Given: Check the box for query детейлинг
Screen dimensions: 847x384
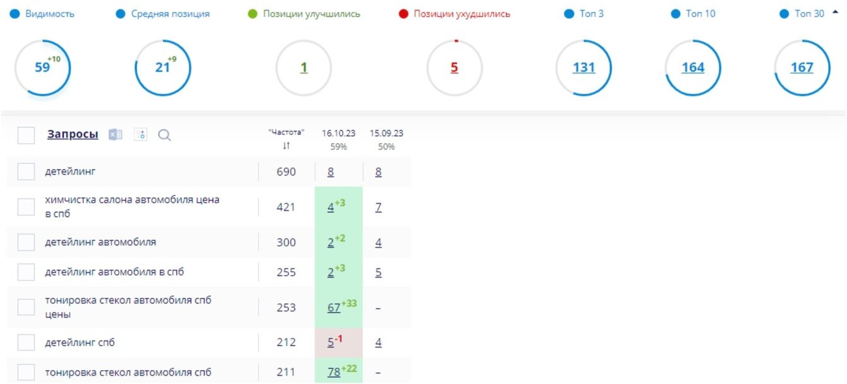Looking at the screenshot, I should click(x=26, y=172).
